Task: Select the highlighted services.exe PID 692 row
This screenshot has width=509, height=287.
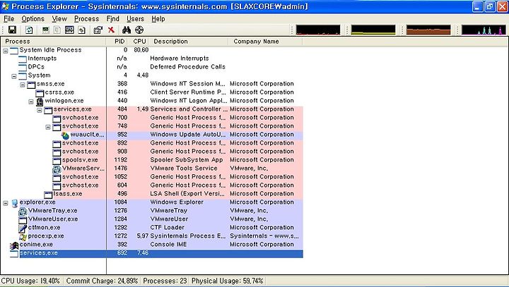Action: [156, 254]
